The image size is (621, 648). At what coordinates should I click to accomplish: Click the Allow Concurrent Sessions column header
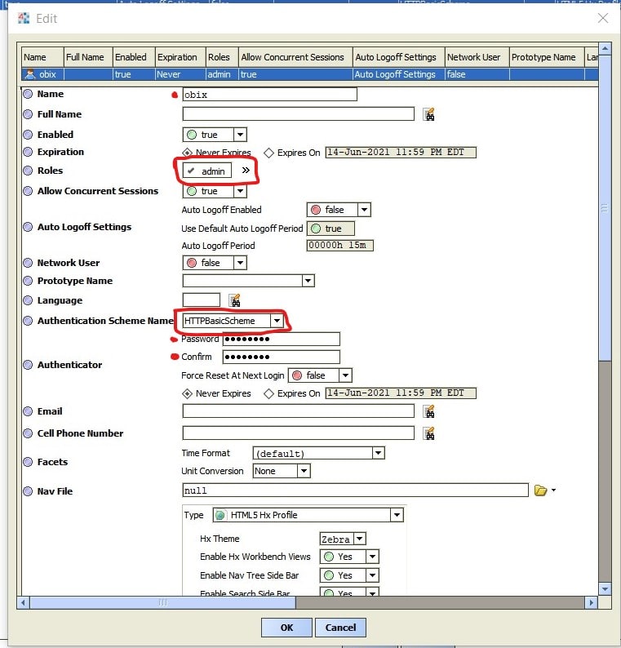point(296,57)
